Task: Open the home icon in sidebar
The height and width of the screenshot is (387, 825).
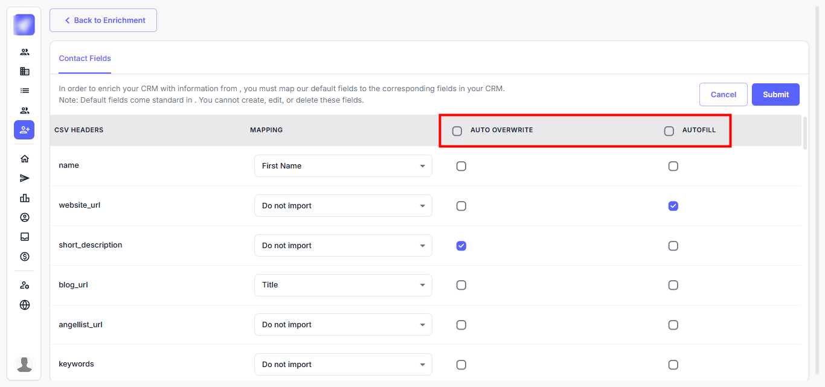Action: 24,159
